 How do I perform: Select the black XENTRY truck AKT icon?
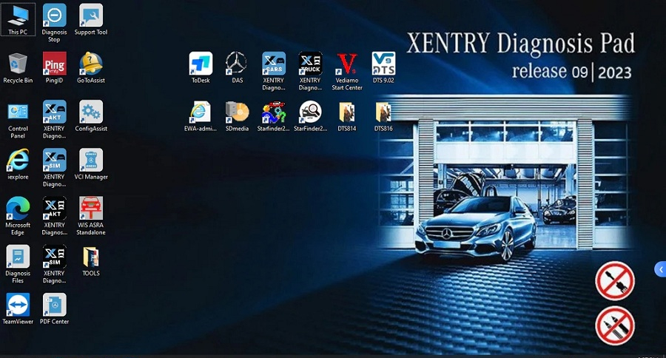(54, 216)
